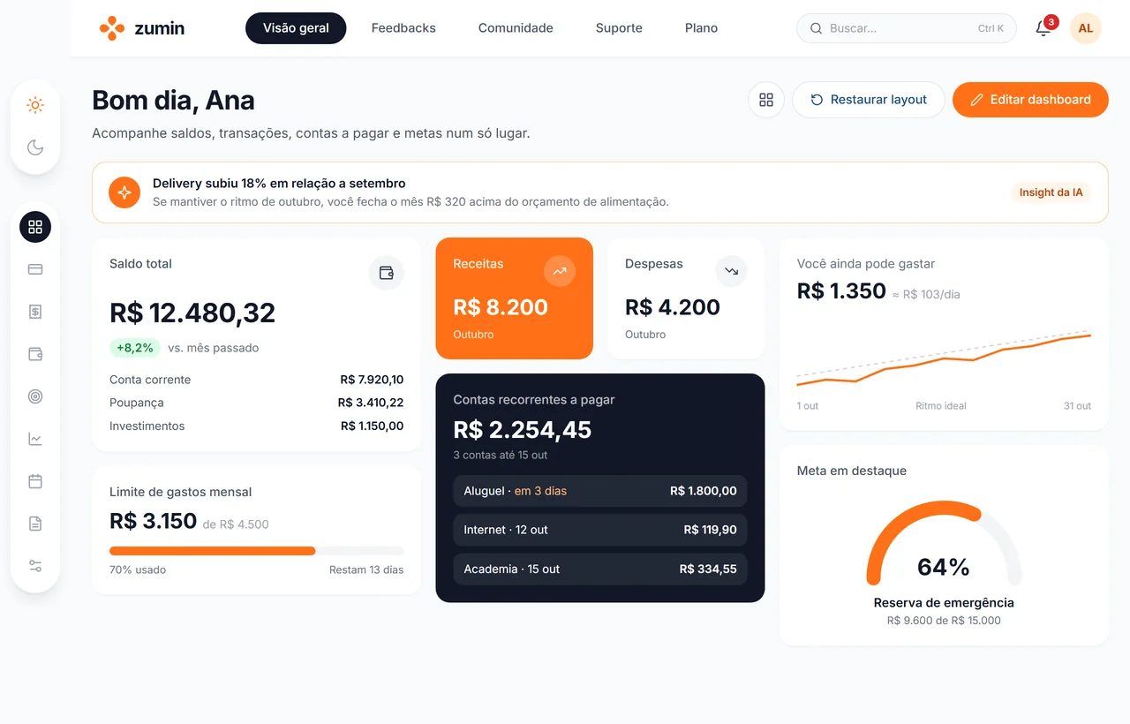Click the spending pace line chart
This screenshot has height=724, width=1130.
point(944,358)
